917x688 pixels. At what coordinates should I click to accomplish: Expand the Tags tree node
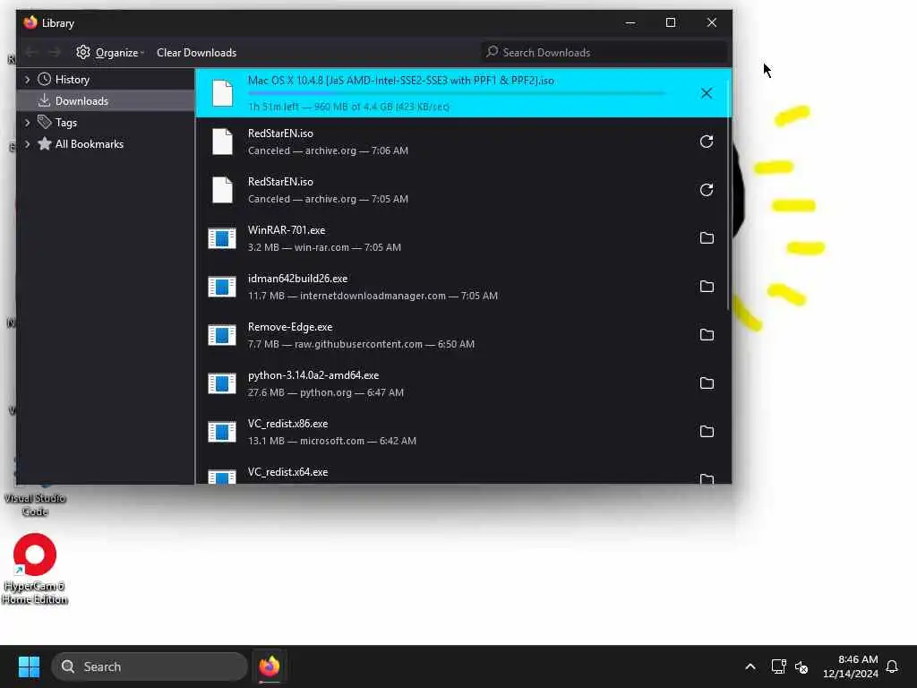coord(27,122)
